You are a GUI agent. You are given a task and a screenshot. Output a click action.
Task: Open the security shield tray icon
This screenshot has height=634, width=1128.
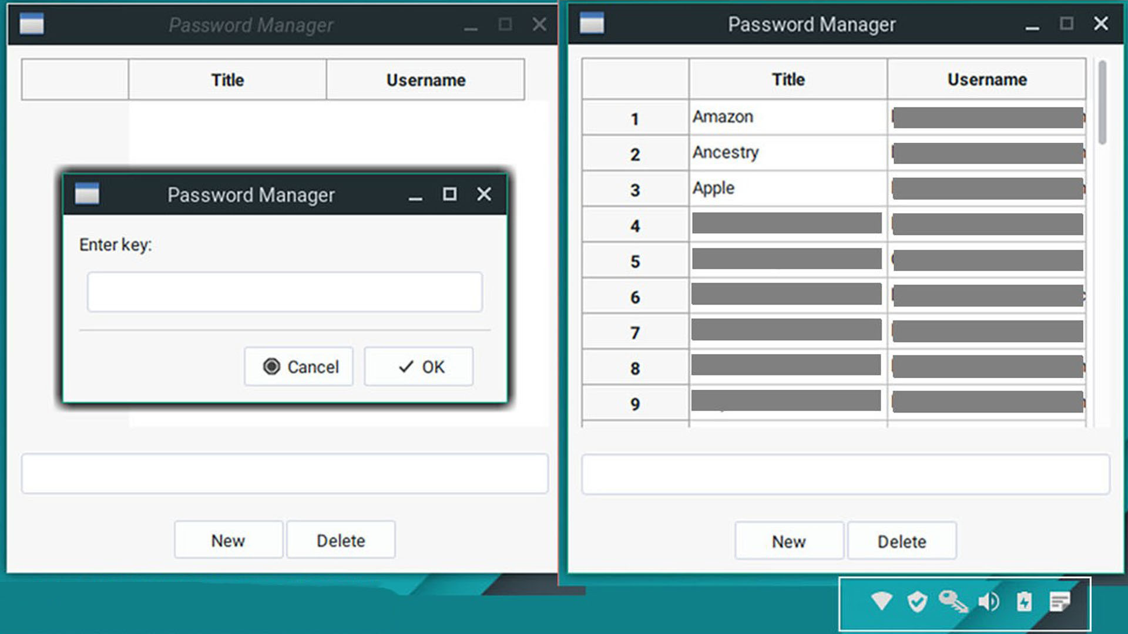[x=917, y=602]
